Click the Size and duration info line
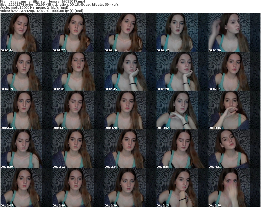Image resolution: width=261 pixels, height=207 pixels. pyautogui.click(x=59, y=5)
